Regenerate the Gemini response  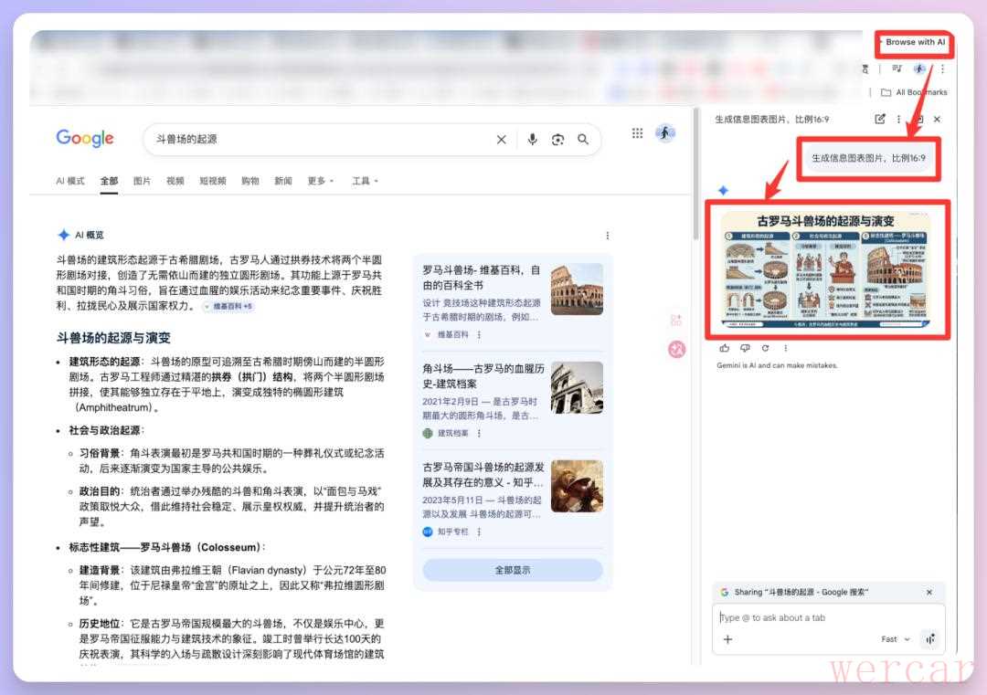[765, 348]
